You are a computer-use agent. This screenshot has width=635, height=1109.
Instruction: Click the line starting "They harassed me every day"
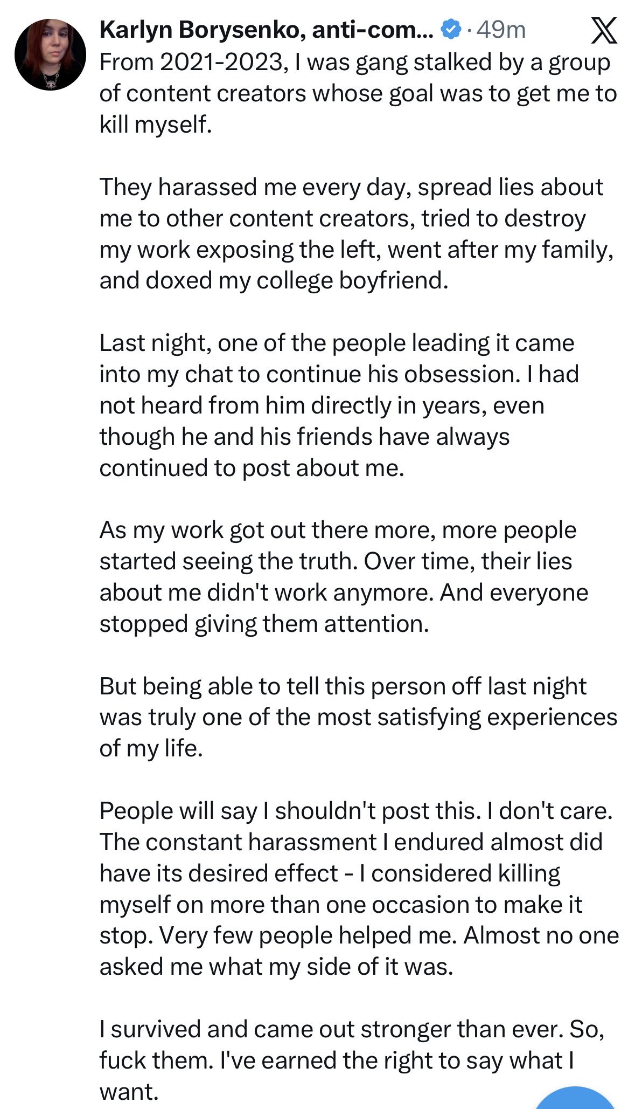point(351,187)
